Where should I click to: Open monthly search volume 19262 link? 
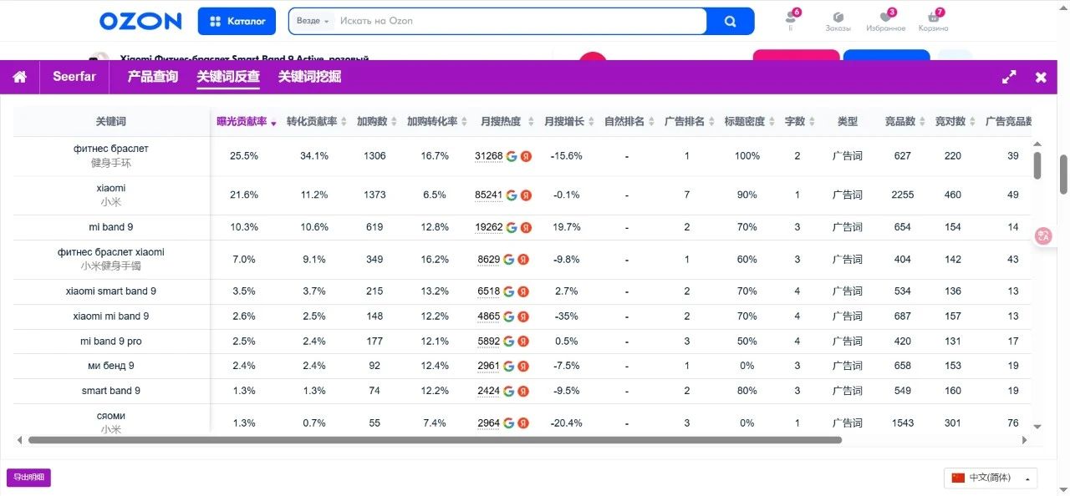tap(488, 227)
